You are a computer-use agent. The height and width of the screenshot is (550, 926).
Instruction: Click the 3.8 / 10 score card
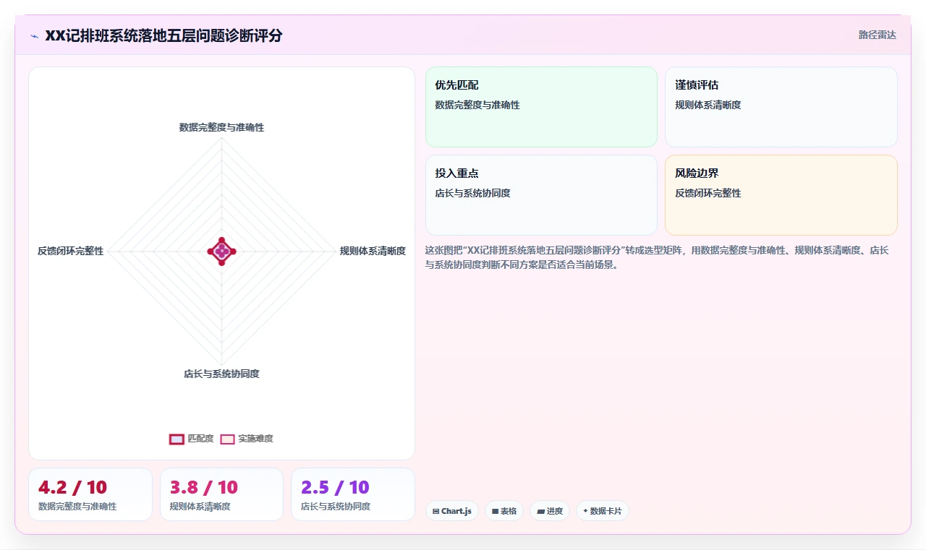point(222,494)
